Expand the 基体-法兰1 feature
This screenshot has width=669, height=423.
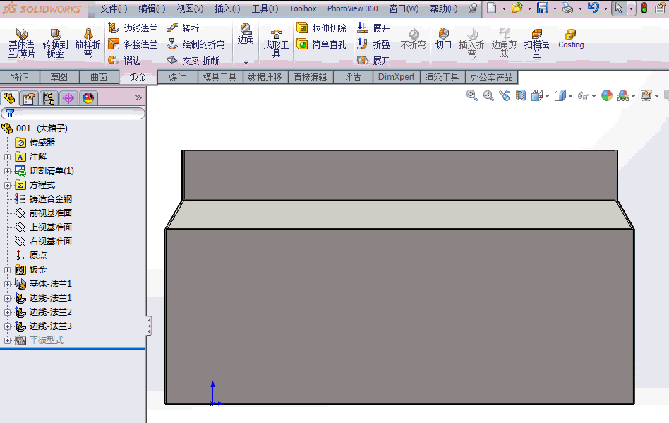[x=6, y=283]
